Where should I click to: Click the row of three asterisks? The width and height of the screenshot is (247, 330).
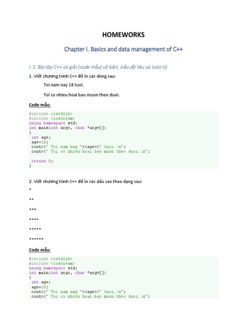point(32,209)
